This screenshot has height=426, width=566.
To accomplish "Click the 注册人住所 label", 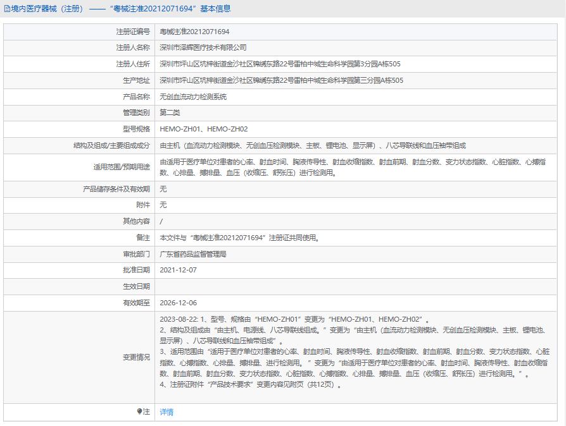I will (x=133, y=64).
